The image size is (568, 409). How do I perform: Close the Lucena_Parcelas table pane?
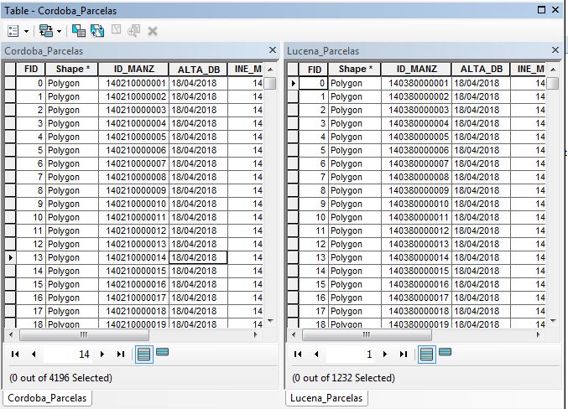[555, 50]
